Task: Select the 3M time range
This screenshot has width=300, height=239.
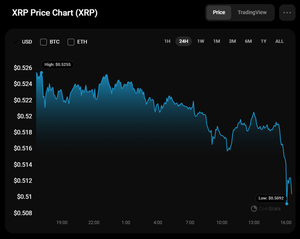Action: tap(232, 41)
